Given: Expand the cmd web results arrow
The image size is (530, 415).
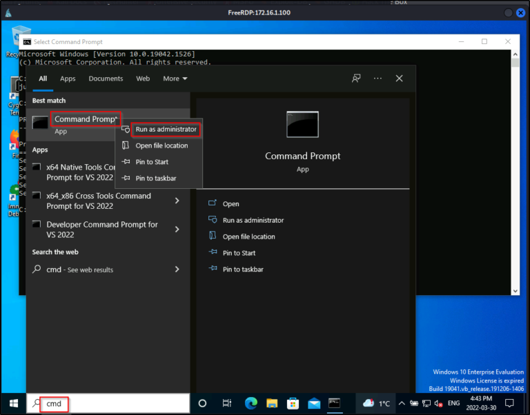Looking at the screenshot, I should 177,270.
